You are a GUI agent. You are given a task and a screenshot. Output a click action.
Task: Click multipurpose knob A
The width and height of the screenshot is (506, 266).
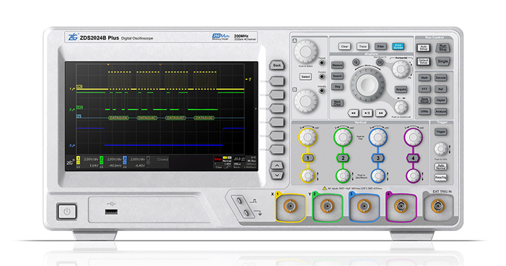pyautogui.click(x=305, y=51)
